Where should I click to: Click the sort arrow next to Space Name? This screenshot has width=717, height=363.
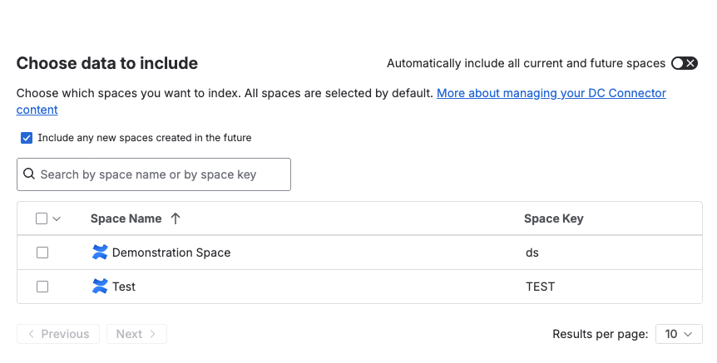[176, 218]
